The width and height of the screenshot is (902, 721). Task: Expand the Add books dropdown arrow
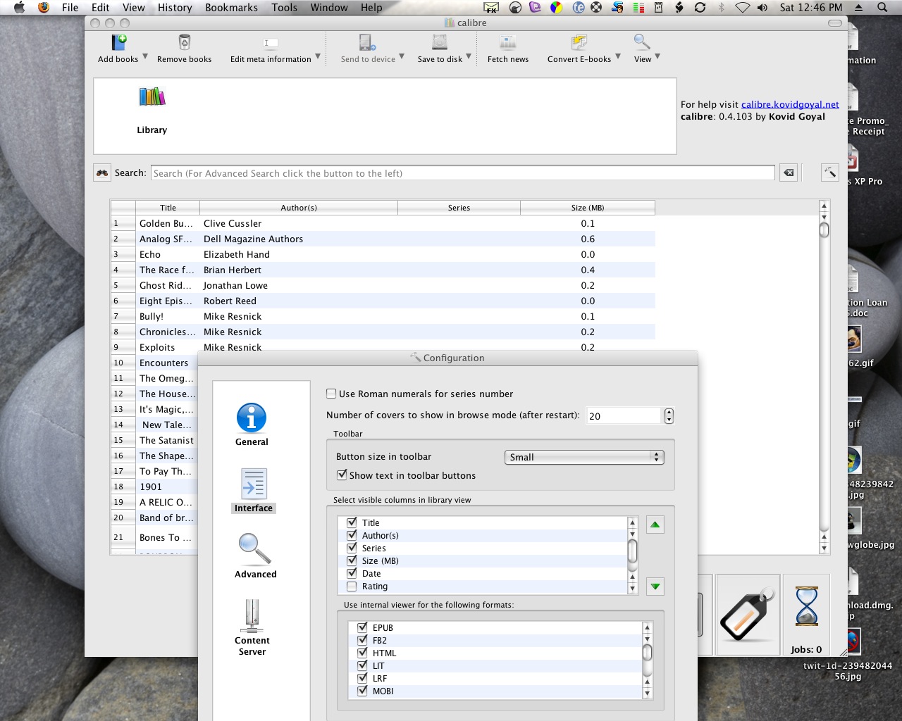145,56
